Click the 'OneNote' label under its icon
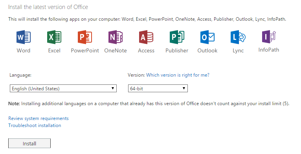 coord(116,50)
